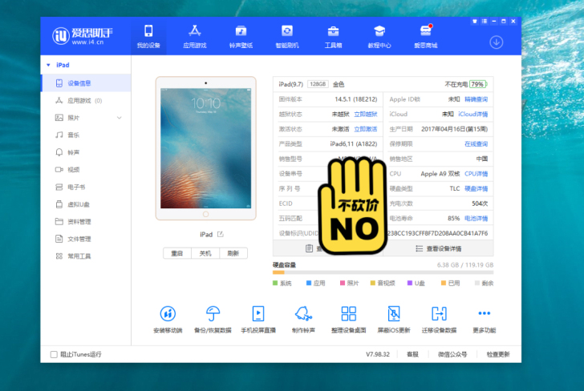The image size is (584, 391).
Task: Open 教程中心 tab
Action: [x=379, y=37]
